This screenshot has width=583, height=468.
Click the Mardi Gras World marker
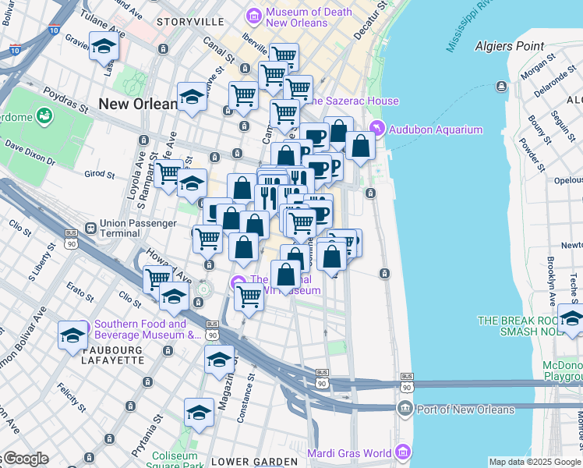point(403,452)
